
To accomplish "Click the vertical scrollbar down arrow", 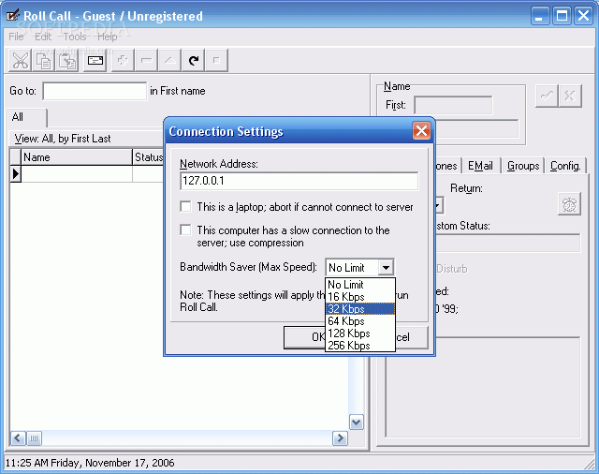I will click(x=357, y=422).
